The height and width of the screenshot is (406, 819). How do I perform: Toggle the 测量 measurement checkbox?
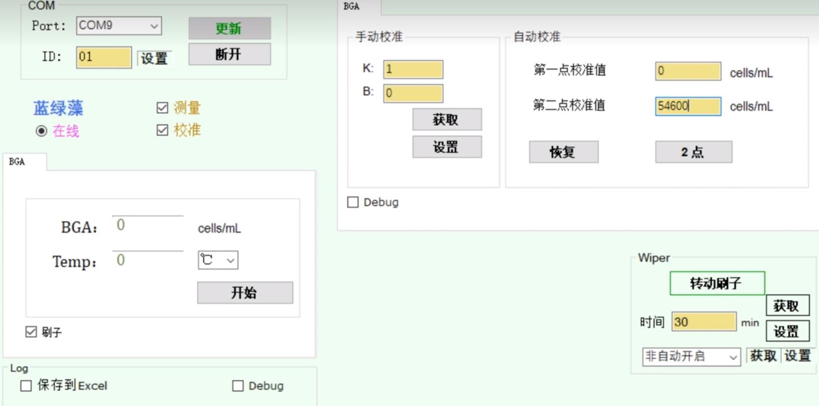[x=162, y=108]
